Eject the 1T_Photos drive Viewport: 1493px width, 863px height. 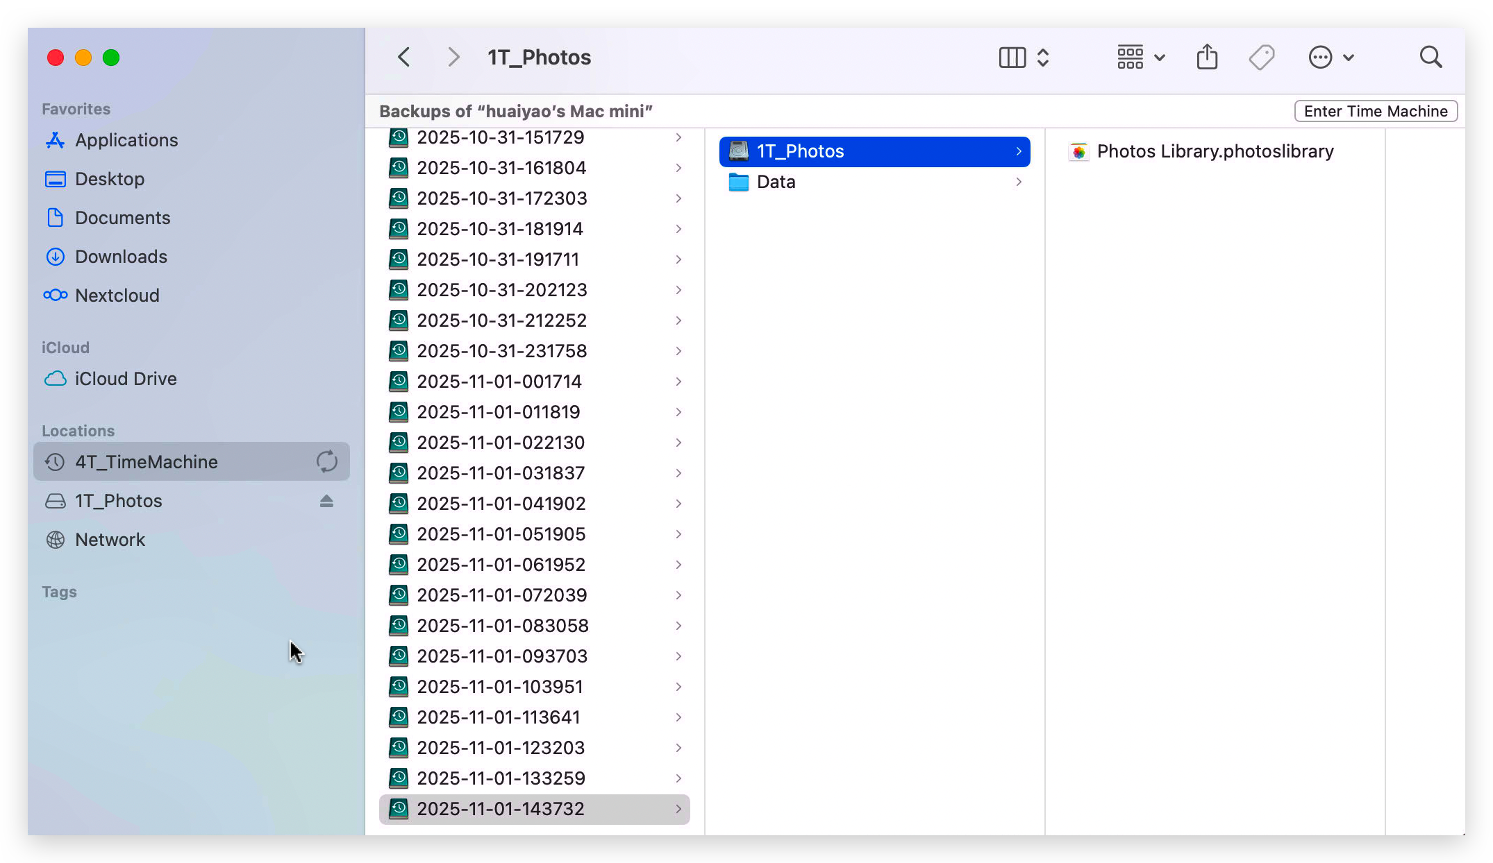pyautogui.click(x=326, y=501)
